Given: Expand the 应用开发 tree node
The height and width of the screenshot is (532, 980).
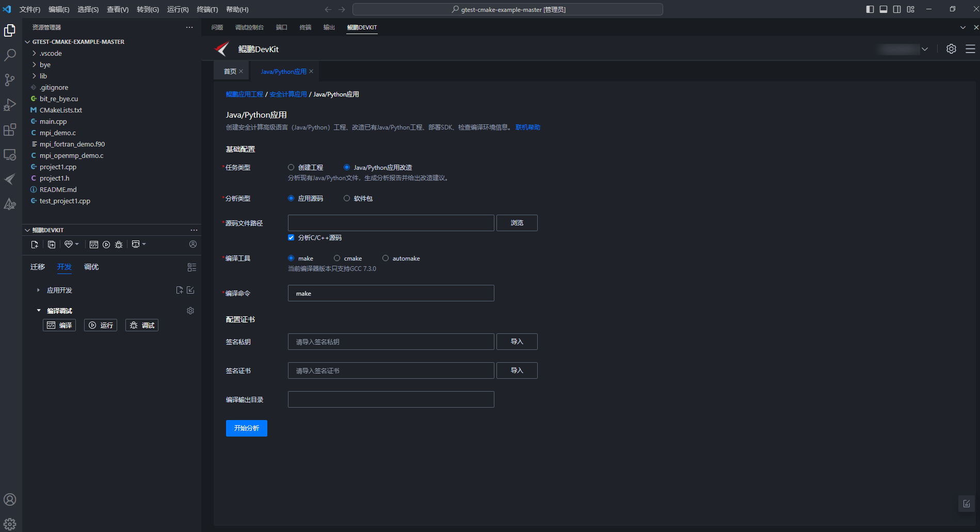Looking at the screenshot, I should pyautogui.click(x=38, y=290).
